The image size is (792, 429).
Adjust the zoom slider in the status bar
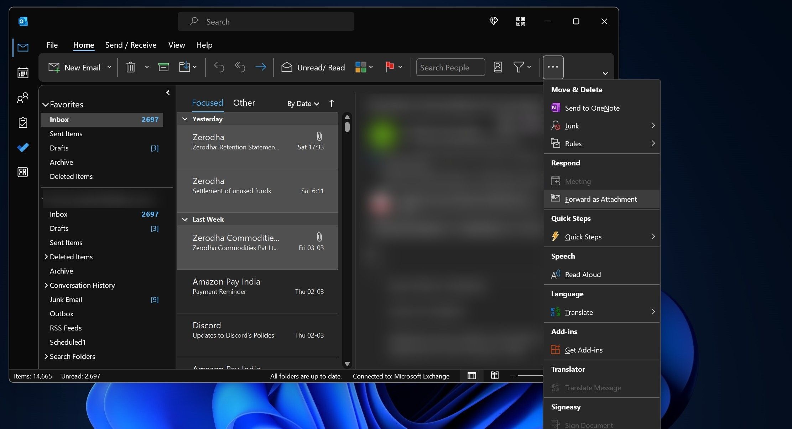pos(531,376)
